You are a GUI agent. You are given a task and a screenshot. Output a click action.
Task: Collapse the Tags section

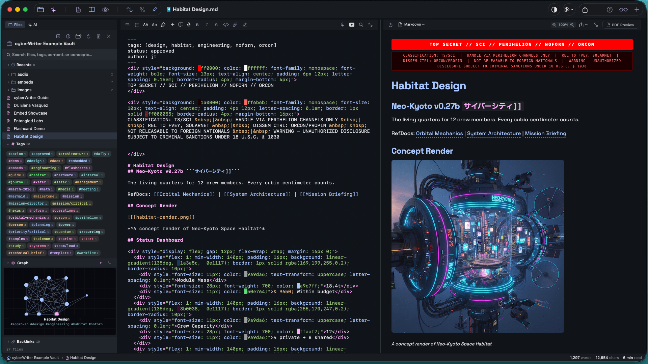[8, 144]
